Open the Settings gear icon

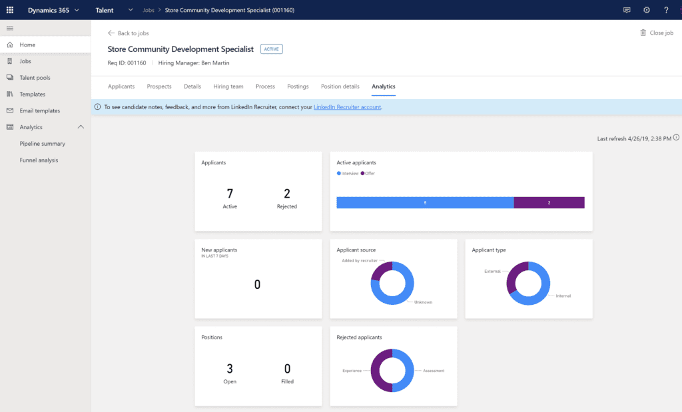645,10
